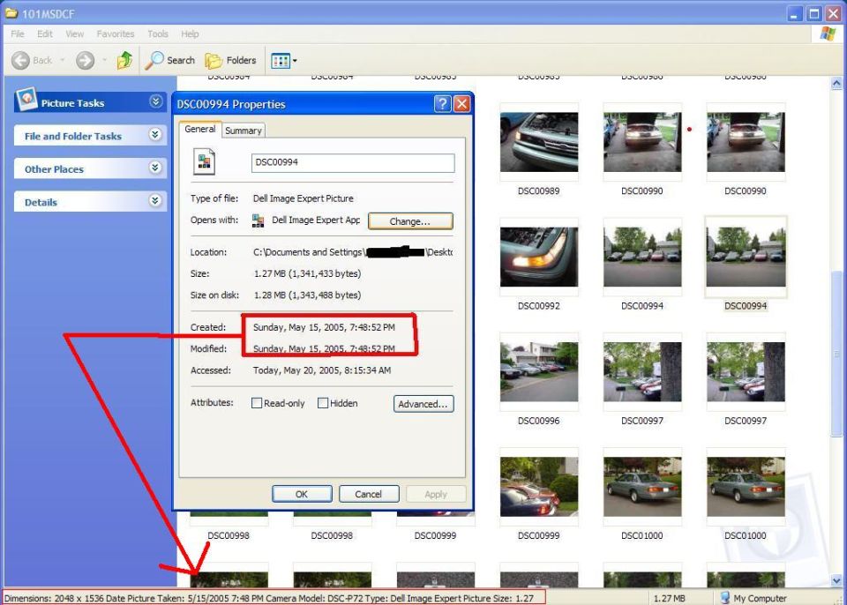This screenshot has height=605, width=847.
Task: Click the Dell Image Expert App icon
Action: 259,220
